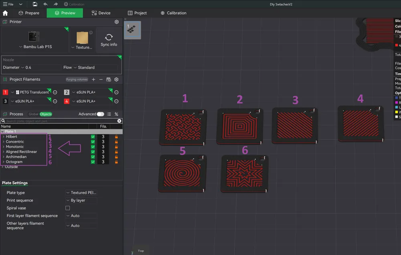
Task: Enable the Spiral vase checkbox
Action: [67, 208]
